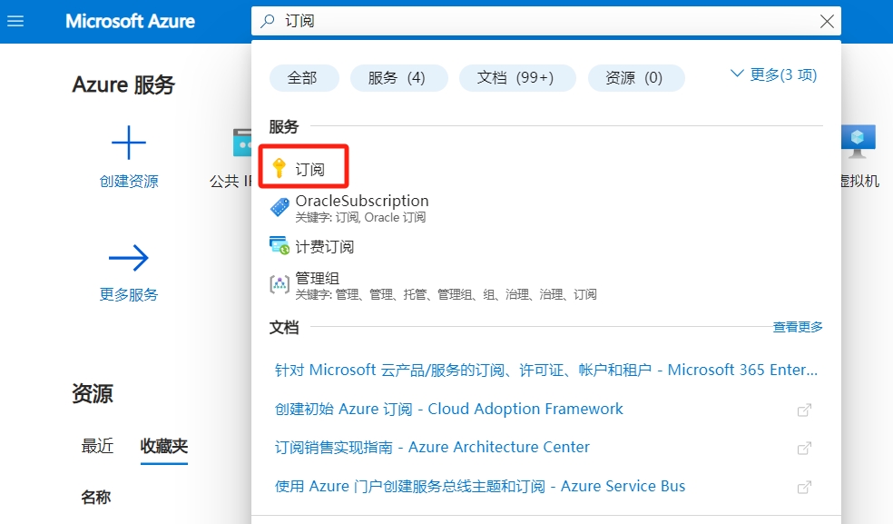Expand 更多(3 项) filter options
The height and width of the screenshot is (524, 893).
pos(774,74)
